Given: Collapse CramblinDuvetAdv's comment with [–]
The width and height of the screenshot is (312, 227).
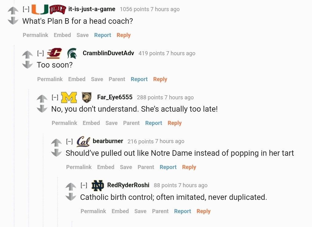Looking at the screenshot, I should coord(40,53).
